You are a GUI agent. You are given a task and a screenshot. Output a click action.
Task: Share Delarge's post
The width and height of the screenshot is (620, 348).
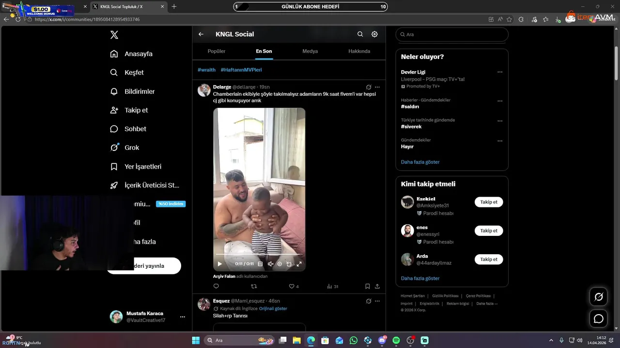[x=377, y=286]
